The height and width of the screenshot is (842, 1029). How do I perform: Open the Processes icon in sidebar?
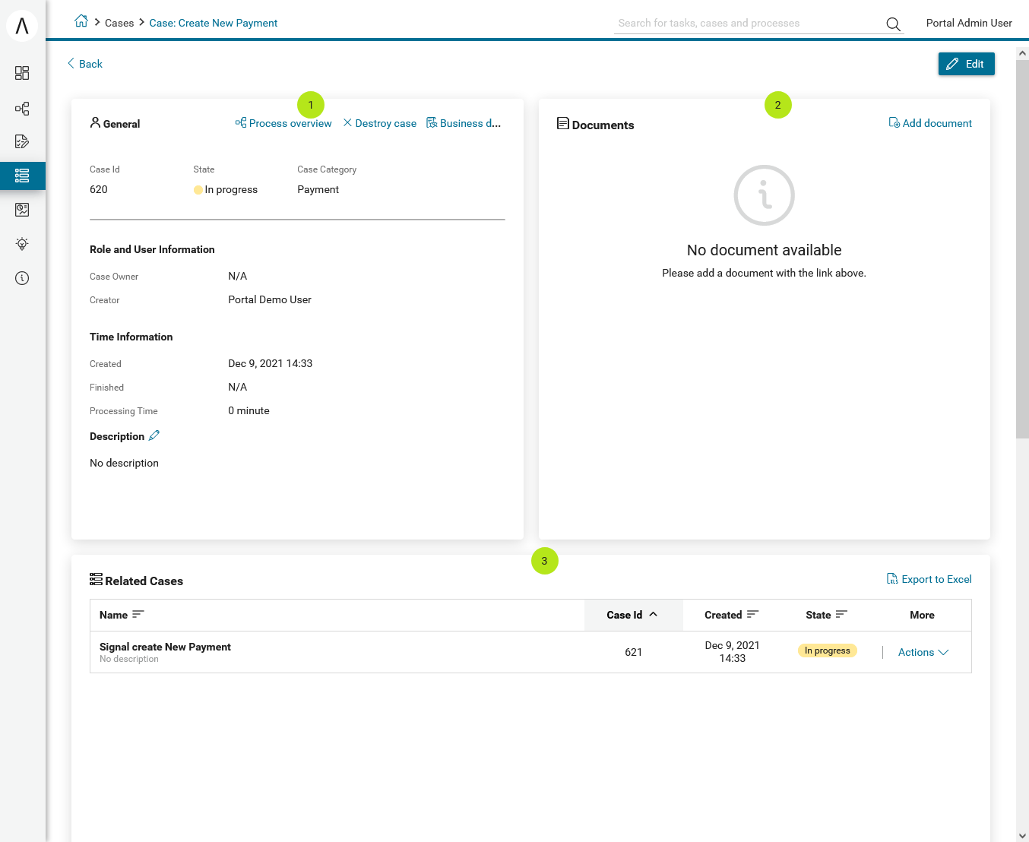click(x=22, y=108)
